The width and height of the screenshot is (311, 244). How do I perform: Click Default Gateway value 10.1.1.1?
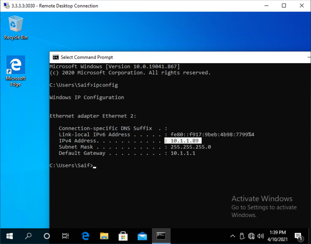(183, 153)
